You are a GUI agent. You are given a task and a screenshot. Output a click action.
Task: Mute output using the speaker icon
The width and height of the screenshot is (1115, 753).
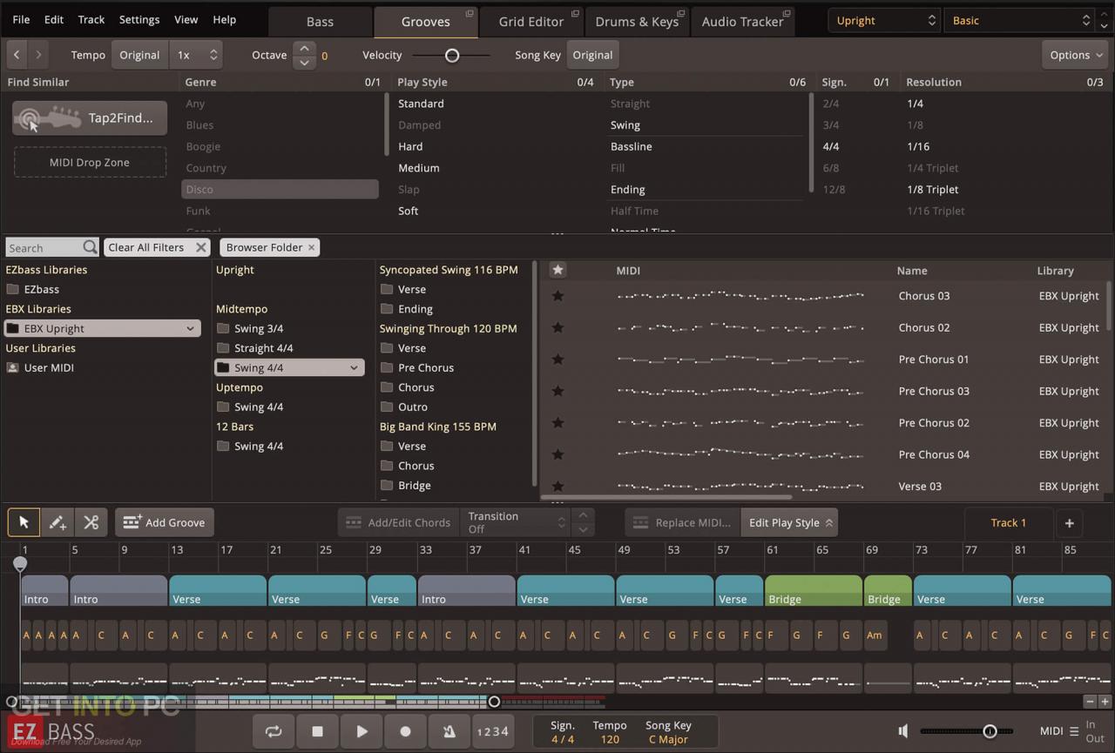pos(903,731)
